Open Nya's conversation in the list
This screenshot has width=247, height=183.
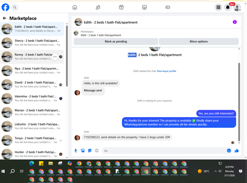coord(32,70)
